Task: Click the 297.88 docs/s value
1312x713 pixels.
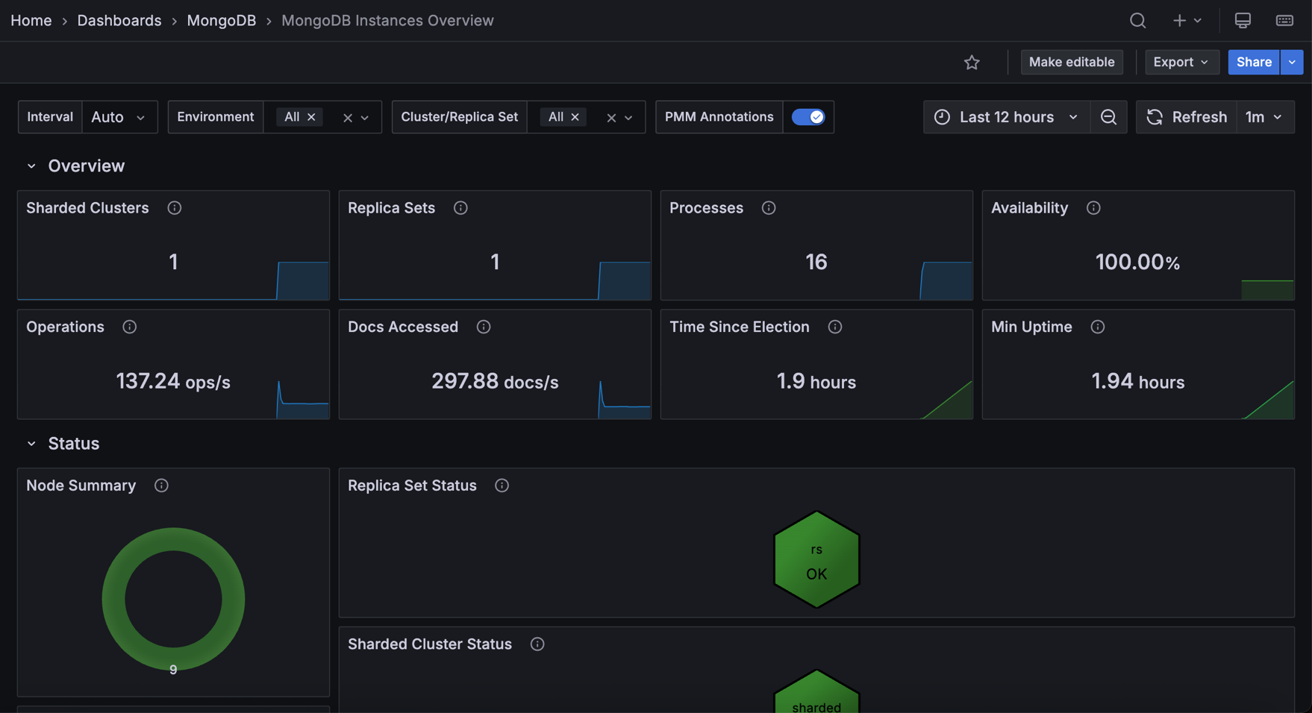Action: click(x=495, y=382)
